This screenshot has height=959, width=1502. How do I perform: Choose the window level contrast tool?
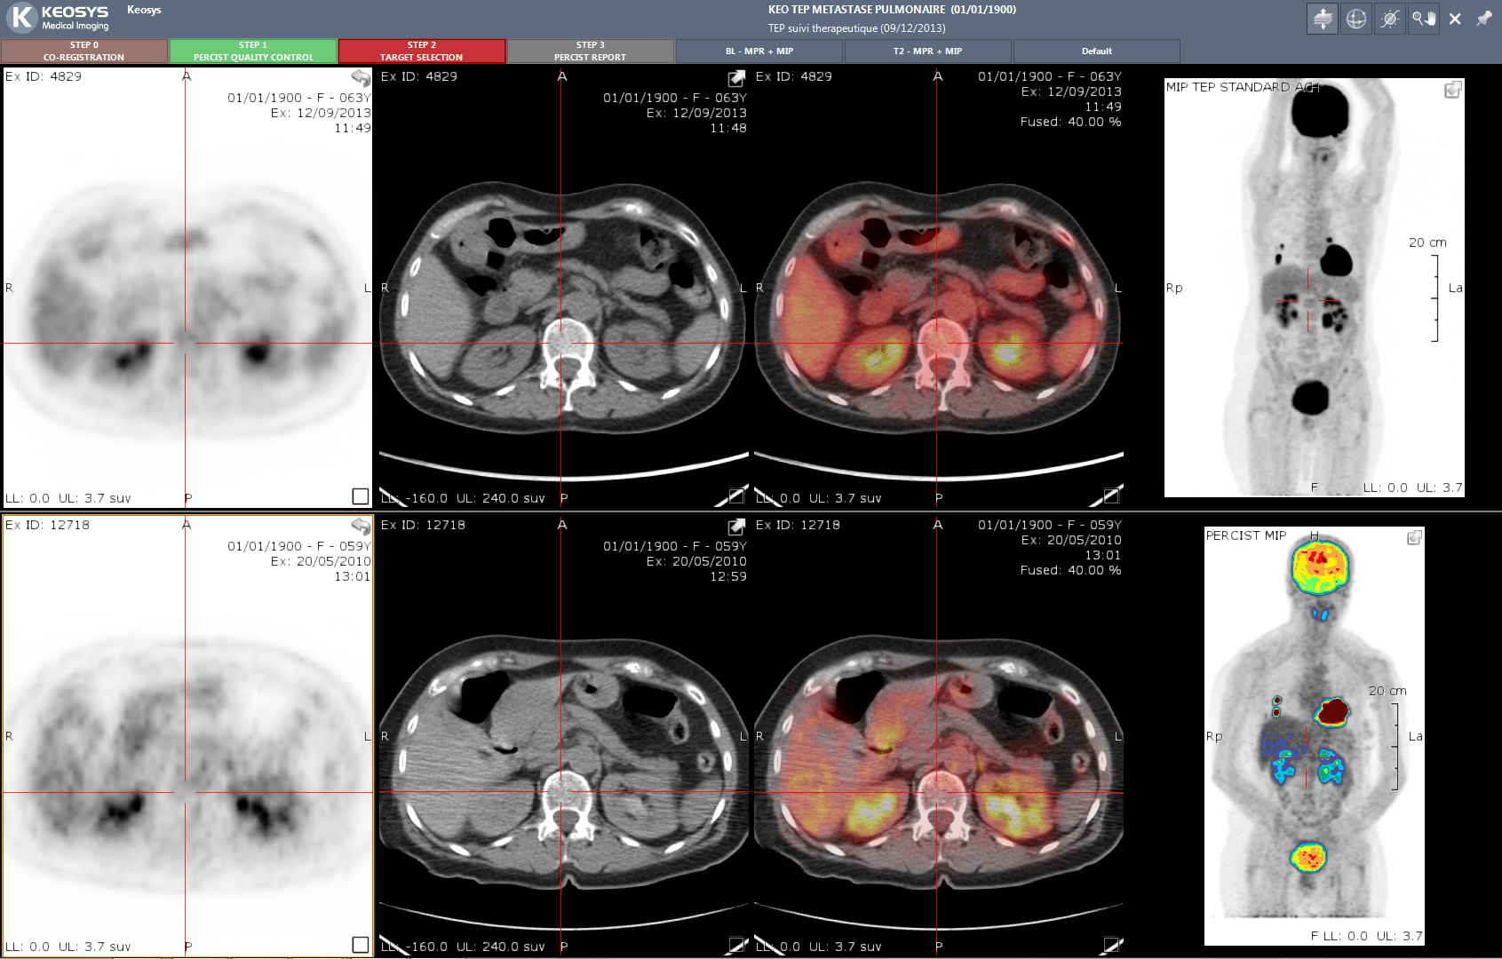(1390, 19)
